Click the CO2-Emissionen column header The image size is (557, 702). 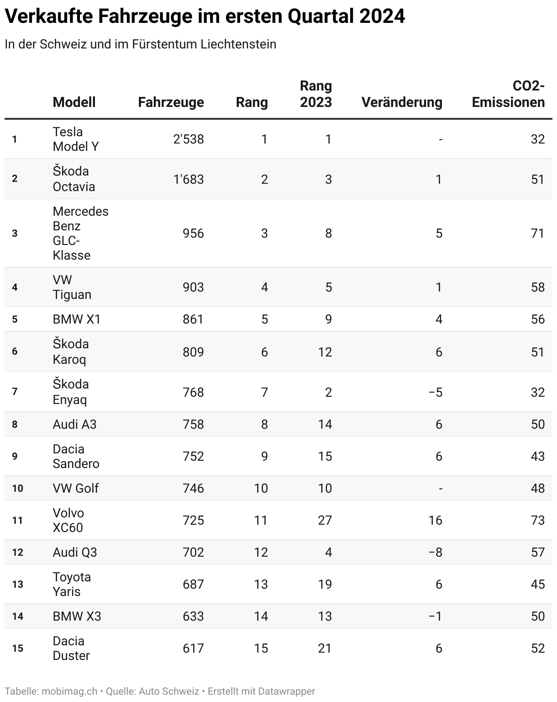(x=508, y=94)
